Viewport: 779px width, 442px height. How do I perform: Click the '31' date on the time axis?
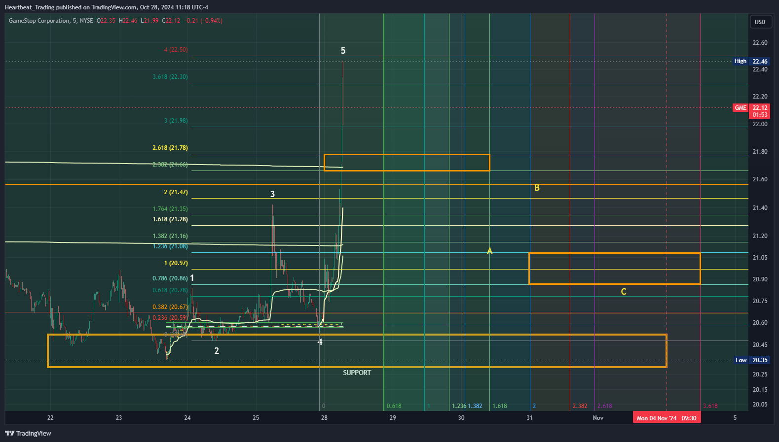[529, 418]
